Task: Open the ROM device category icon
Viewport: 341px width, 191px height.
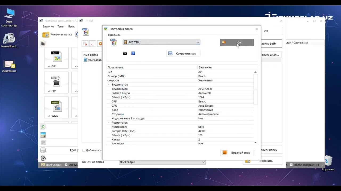Action: (x=43, y=150)
